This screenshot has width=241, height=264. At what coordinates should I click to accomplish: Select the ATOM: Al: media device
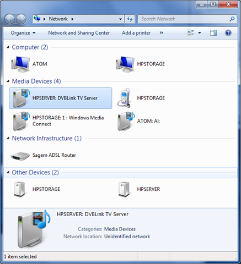(x=139, y=121)
